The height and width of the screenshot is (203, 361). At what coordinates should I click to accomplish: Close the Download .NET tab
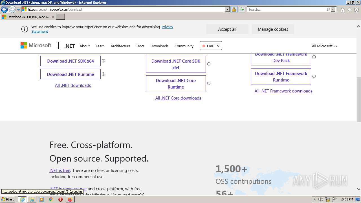(x=53, y=17)
